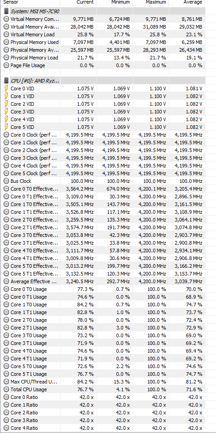Select the Physical Memory Used row

(x=104, y=42)
